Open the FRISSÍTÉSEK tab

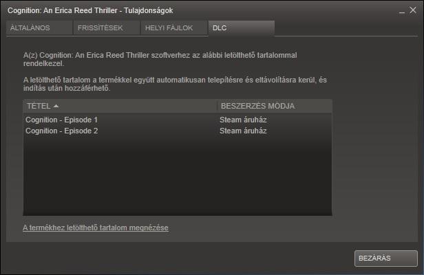pos(106,27)
